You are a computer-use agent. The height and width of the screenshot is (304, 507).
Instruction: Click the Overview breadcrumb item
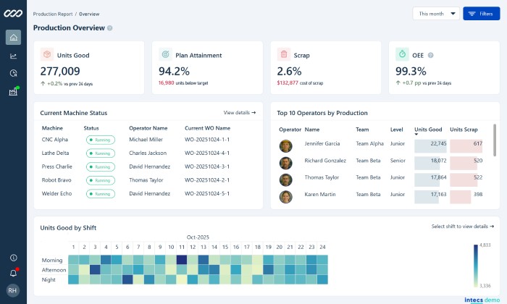(89, 14)
